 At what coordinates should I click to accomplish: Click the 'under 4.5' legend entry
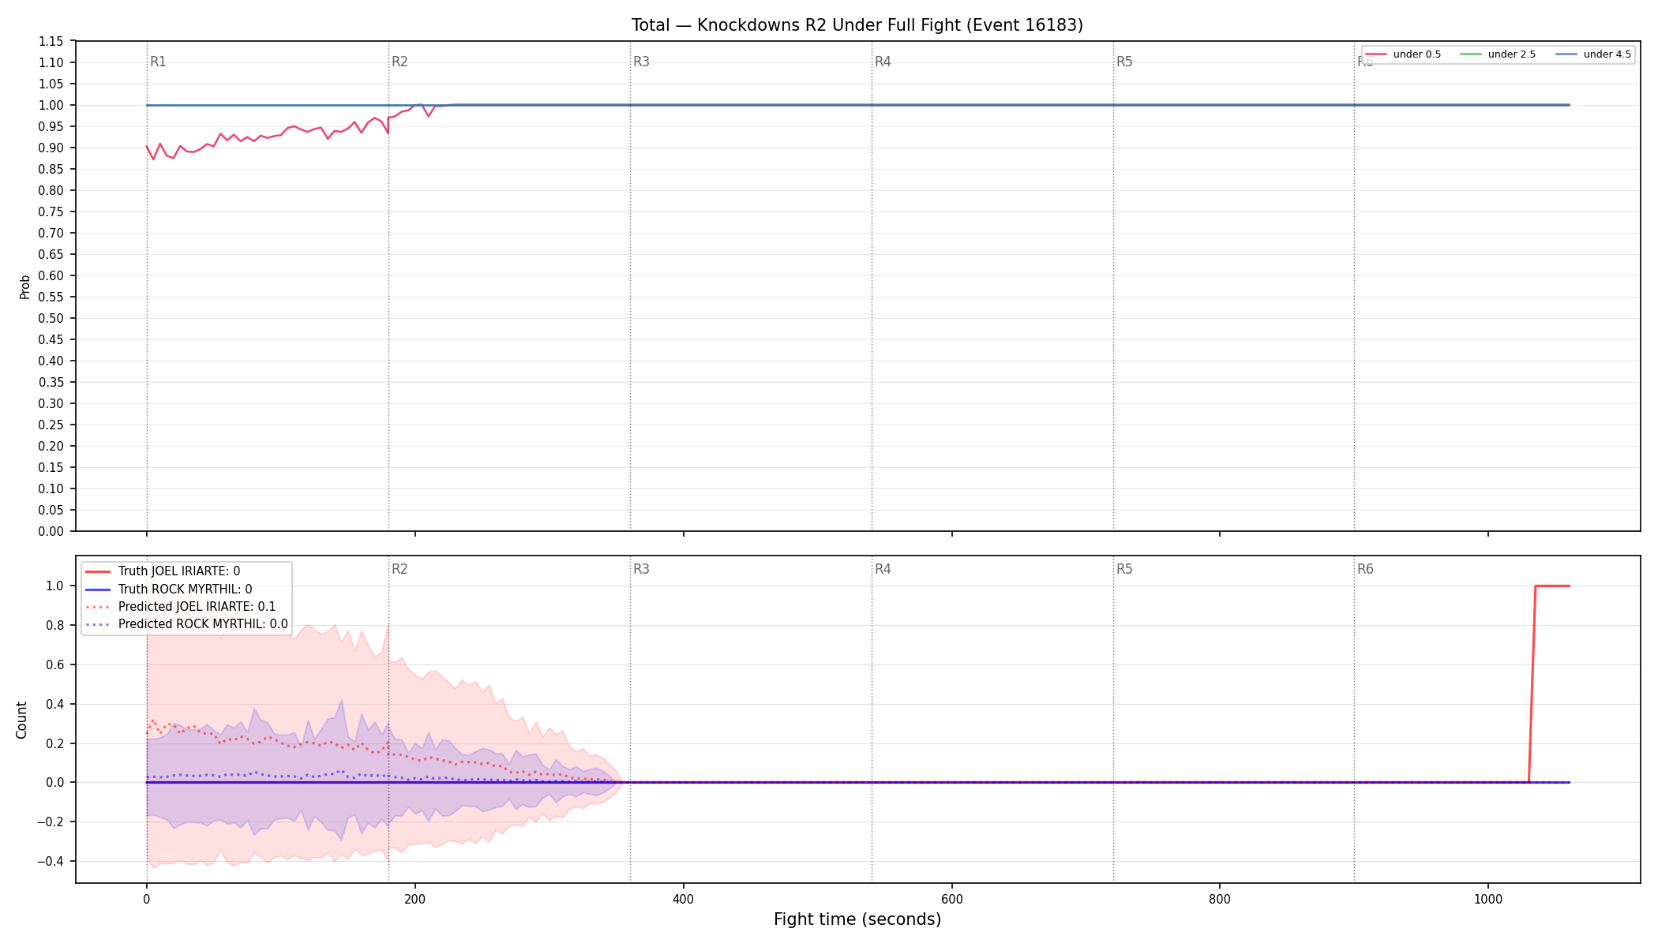(1593, 54)
